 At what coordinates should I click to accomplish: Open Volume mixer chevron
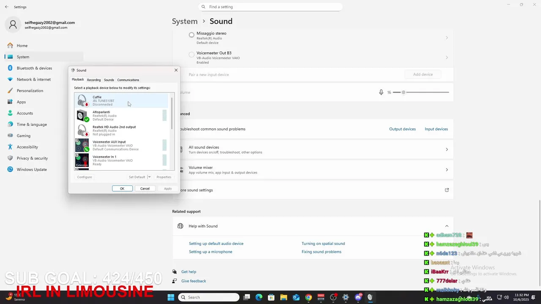pyautogui.click(x=447, y=170)
